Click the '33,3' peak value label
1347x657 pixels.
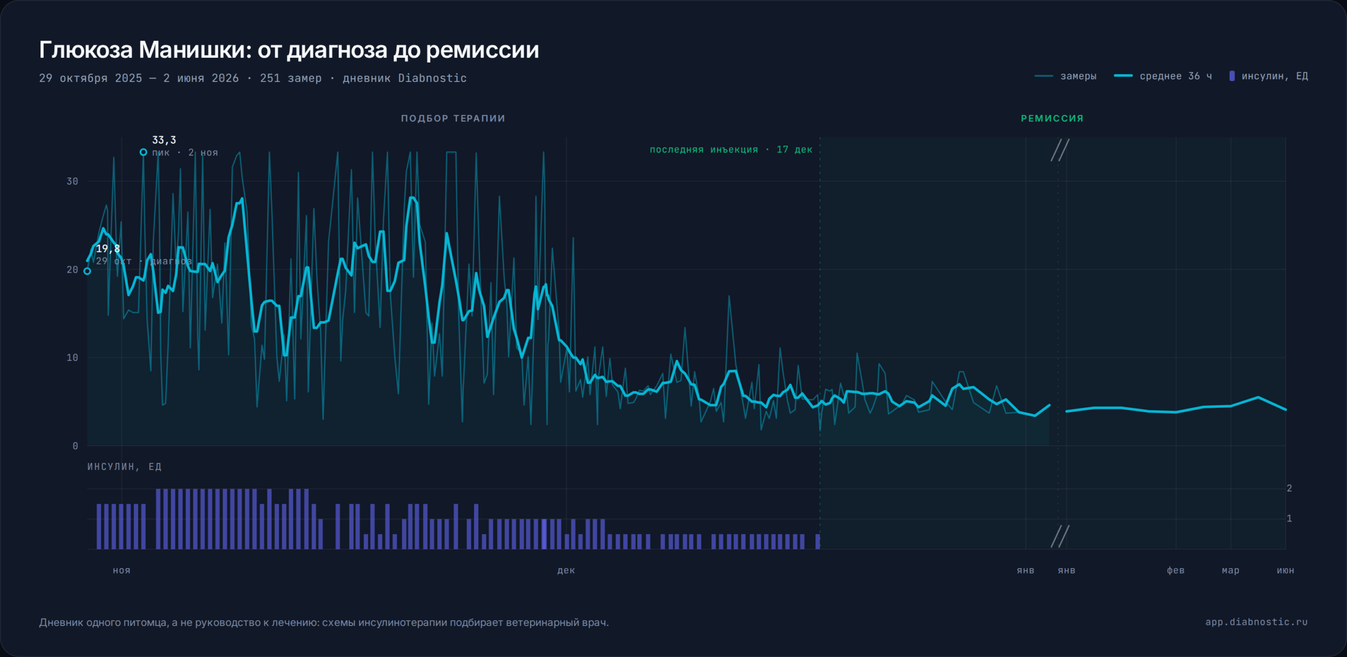(164, 140)
